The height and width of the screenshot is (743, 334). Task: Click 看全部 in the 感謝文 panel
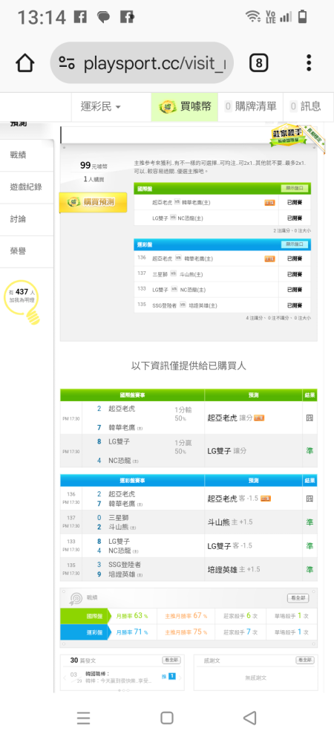click(x=305, y=660)
